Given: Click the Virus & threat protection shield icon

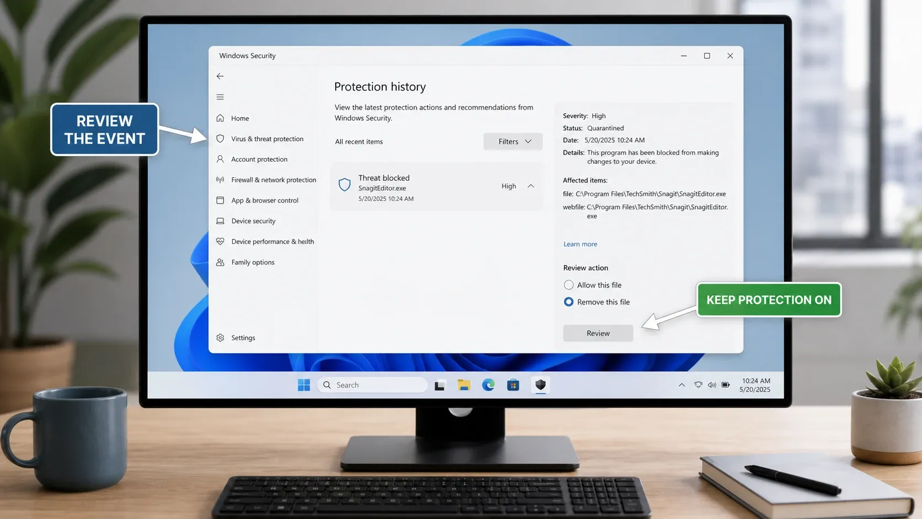Looking at the screenshot, I should point(220,138).
